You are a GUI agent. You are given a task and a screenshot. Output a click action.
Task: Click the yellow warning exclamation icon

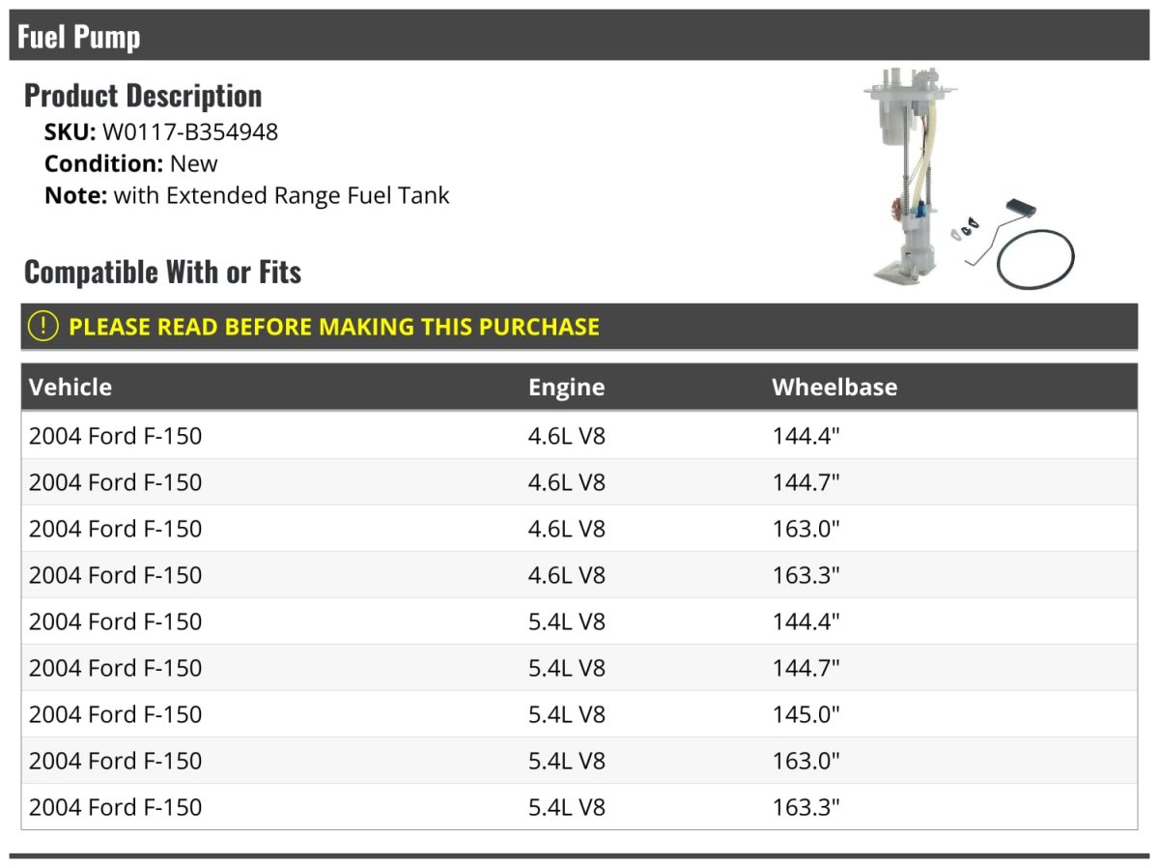point(43,327)
